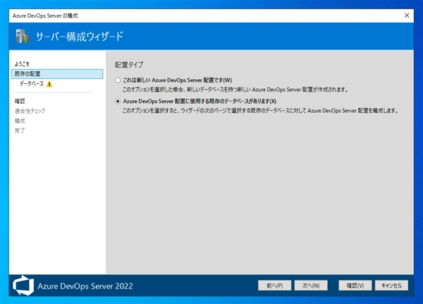The height and width of the screenshot is (304, 423).
Task: Click the Azure DevOps Server の構成 window title
Action: pos(45,16)
